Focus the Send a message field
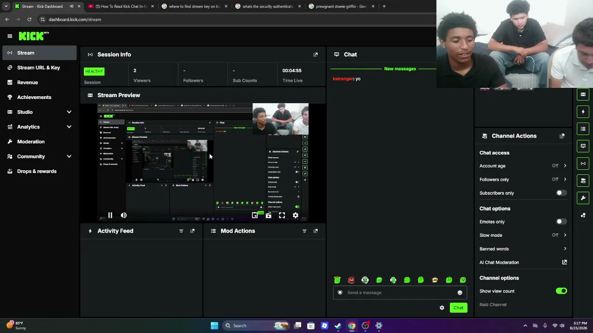The height and width of the screenshot is (333, 593). tap(400, 292)
